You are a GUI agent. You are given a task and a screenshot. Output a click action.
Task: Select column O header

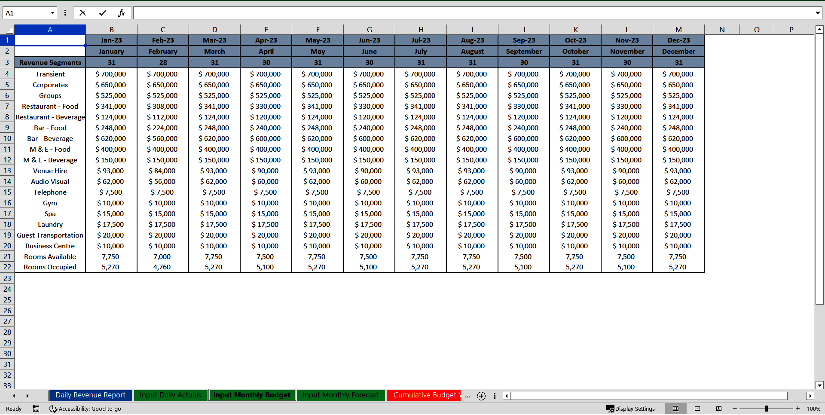click(757, 30)
